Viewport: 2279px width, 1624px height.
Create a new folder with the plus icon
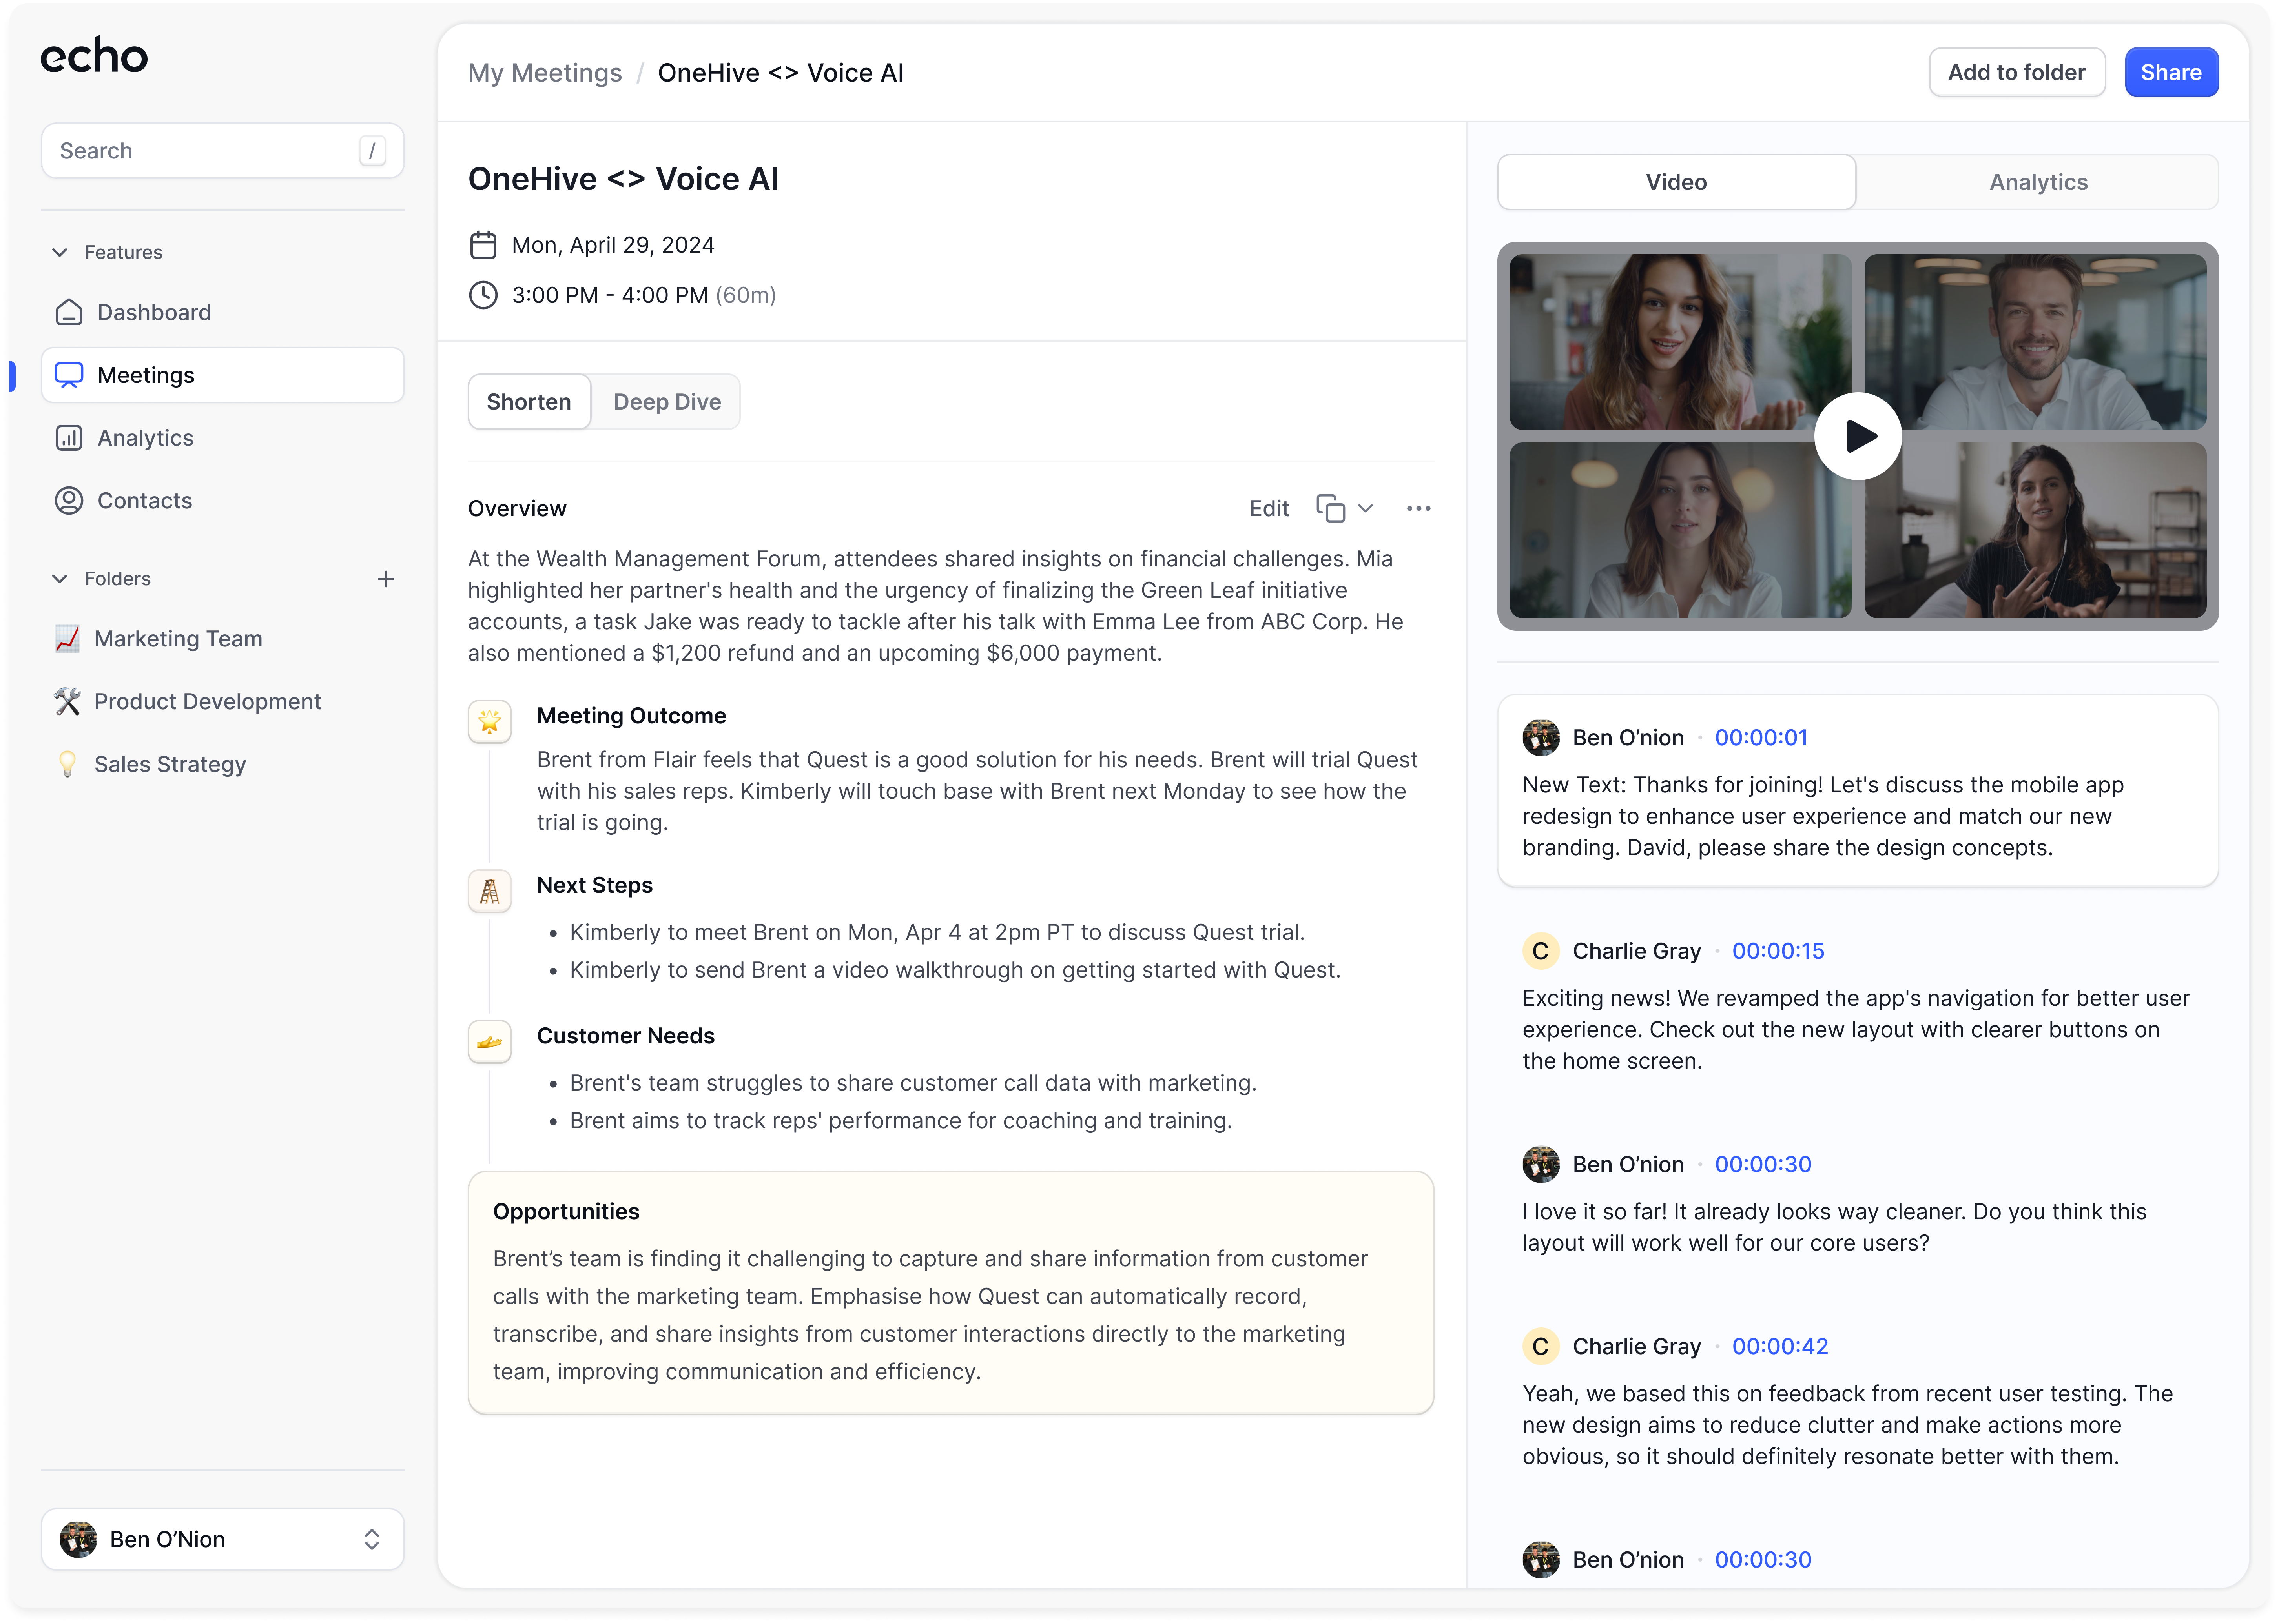tap(387, 578)
